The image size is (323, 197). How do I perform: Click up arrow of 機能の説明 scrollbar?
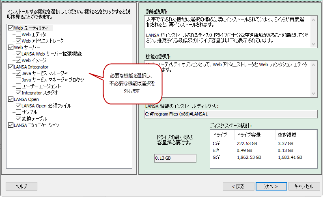click(x=314, y=65)
